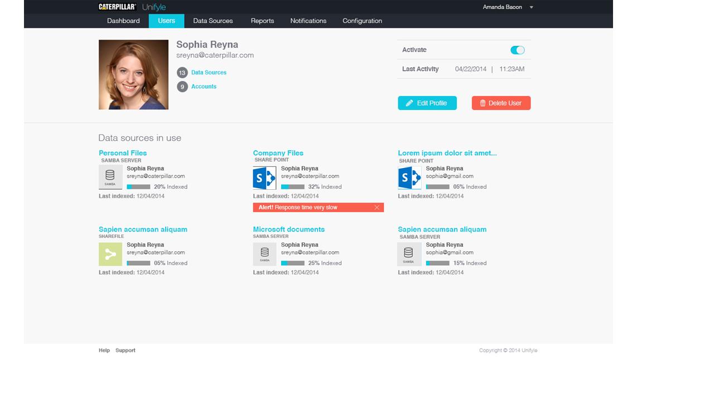Screen dimensions: 714x402
Task: Click the SharePoint icon under Lorem ipsum source
Action: [409, 177]
